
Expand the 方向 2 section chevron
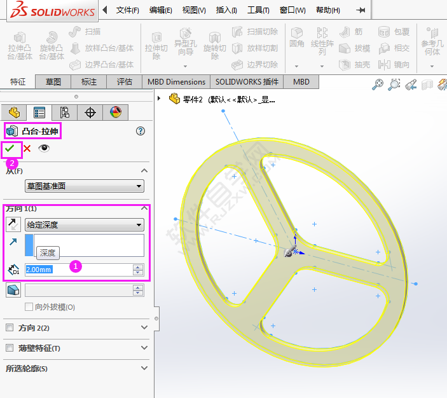click(144, 327)
